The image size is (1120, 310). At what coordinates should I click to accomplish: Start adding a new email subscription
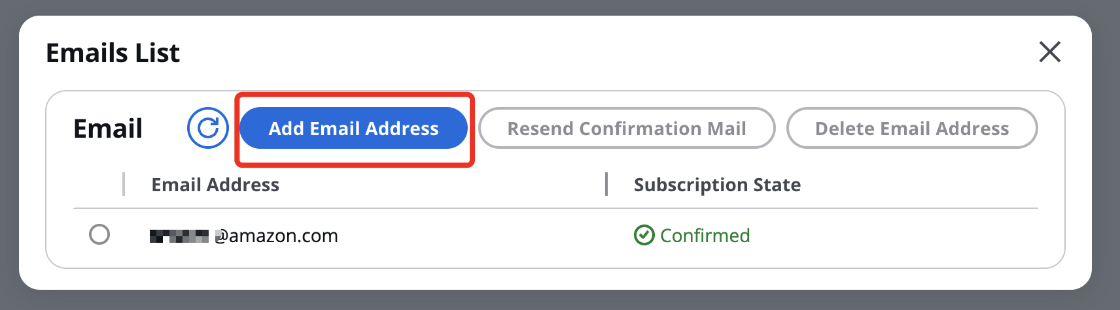[353, 128]
